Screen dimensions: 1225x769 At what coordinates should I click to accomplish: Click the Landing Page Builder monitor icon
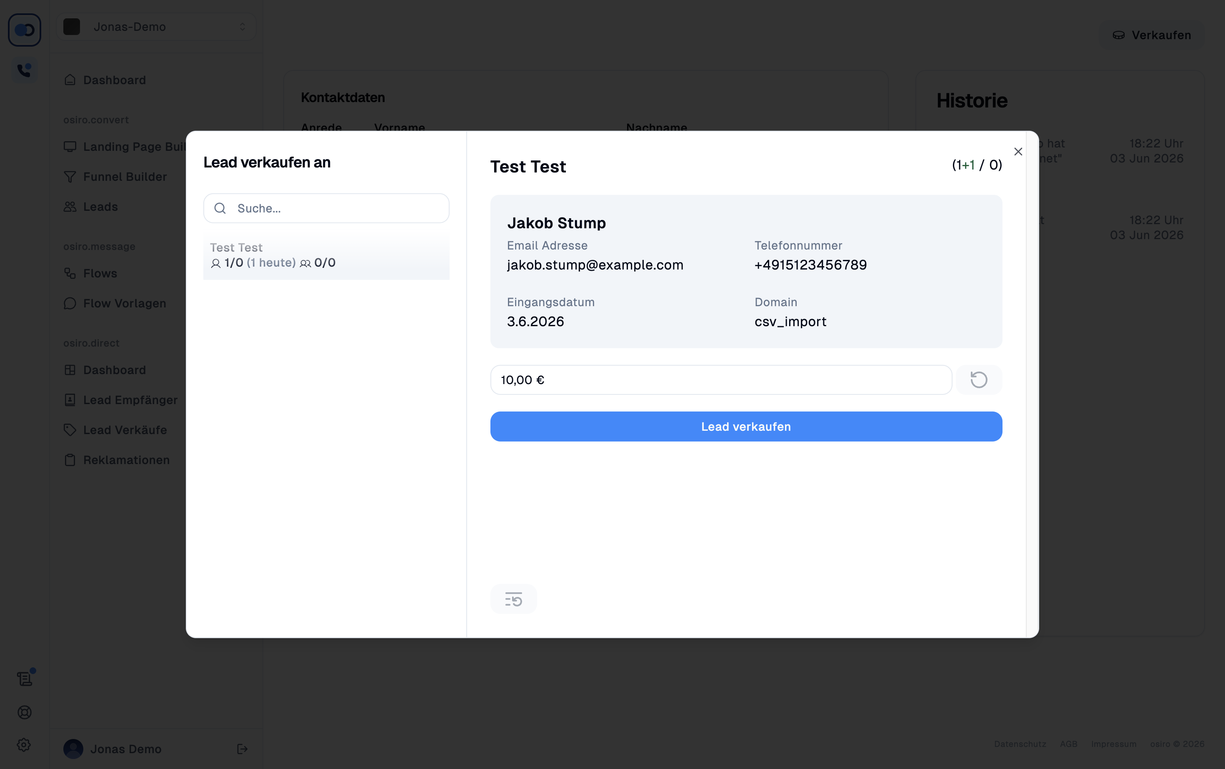tap(70, 147)
